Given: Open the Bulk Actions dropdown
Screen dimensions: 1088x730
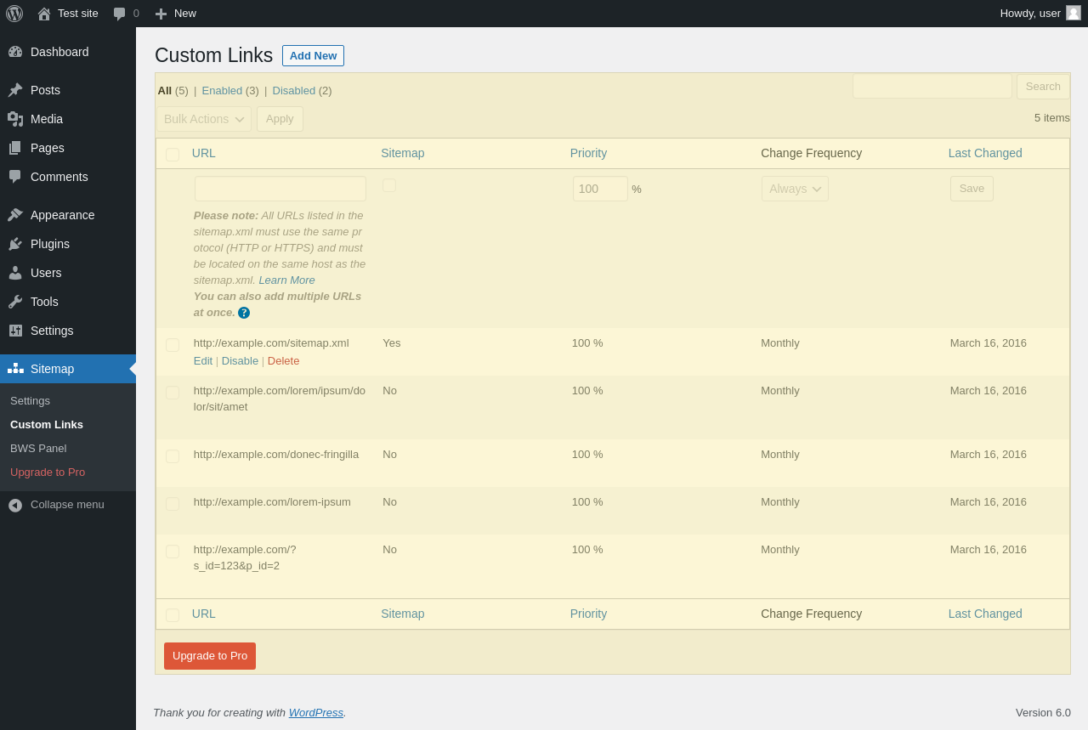Looking at the screenshot, I should (x=204, y=119).
